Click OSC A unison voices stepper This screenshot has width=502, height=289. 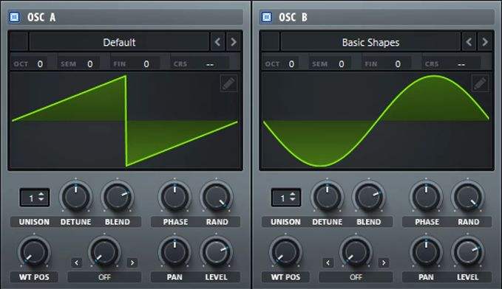pyautogui.click(x=35, y=198)
